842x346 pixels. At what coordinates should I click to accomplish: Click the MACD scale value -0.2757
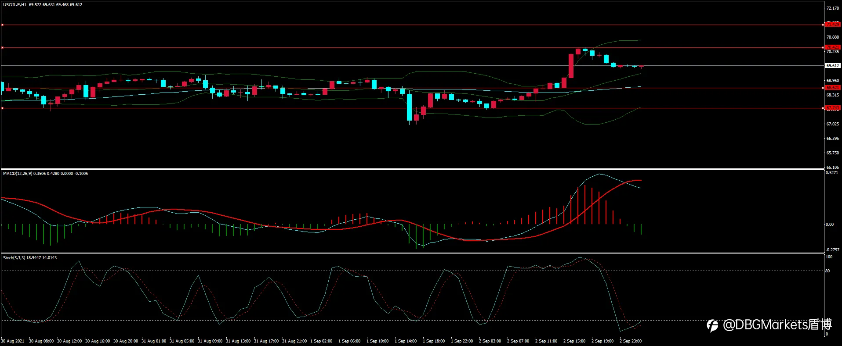pyautogui.click(x=833, y=250)
